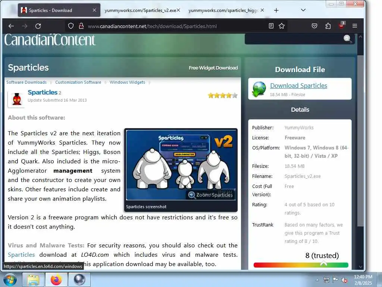Screen dimensions: 382x287
Task: Click the YummyWorks publisher value
Action: click(299, 128)
